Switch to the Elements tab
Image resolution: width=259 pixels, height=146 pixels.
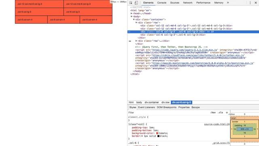[148, 3]
